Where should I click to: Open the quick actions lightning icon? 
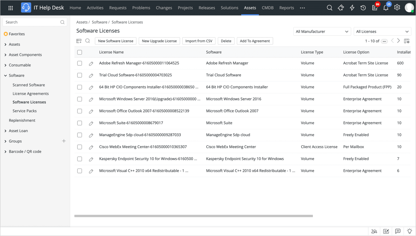[x=352, y=8]
